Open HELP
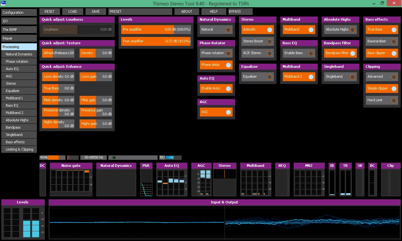Viewport: 402px width, 241px height. point(214,11)
